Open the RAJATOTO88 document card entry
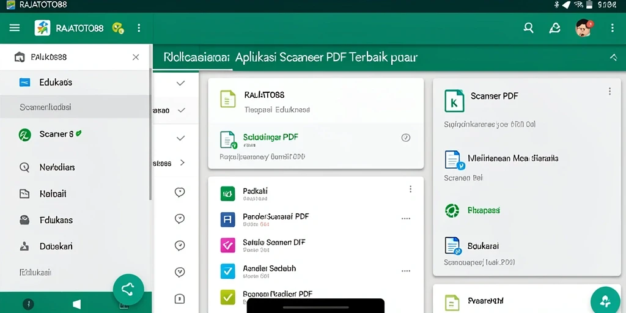The height and width of the screenshot is (313, 626). [x=316, y=101]
